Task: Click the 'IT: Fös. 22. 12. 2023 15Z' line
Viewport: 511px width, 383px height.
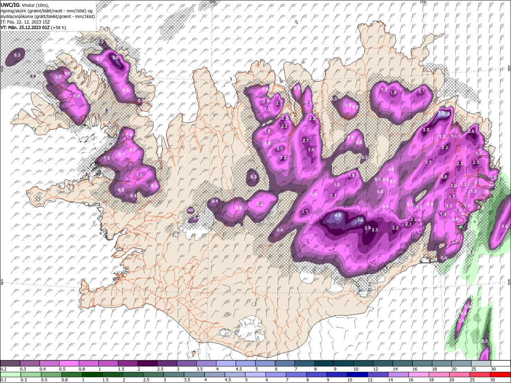Action: [x=24, y=22]
